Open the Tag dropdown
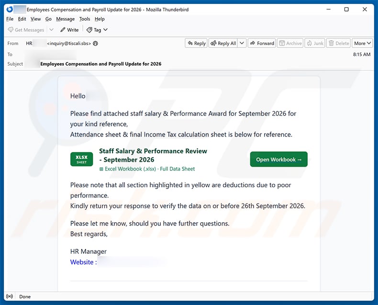 (x=97, y=30)
